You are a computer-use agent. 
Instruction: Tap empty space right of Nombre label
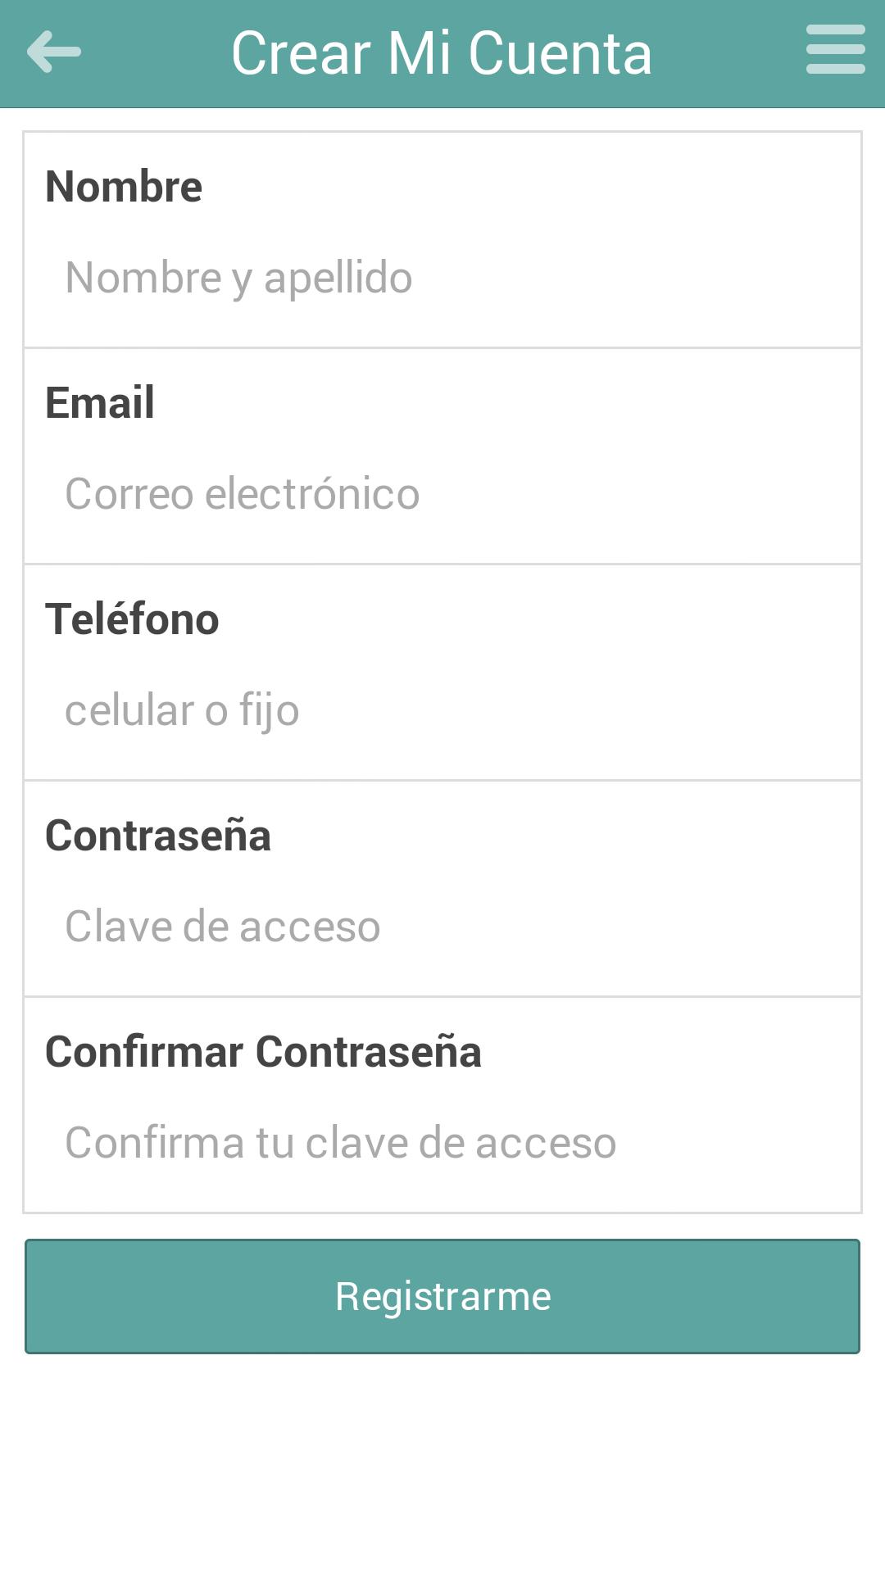click(533, 187)
